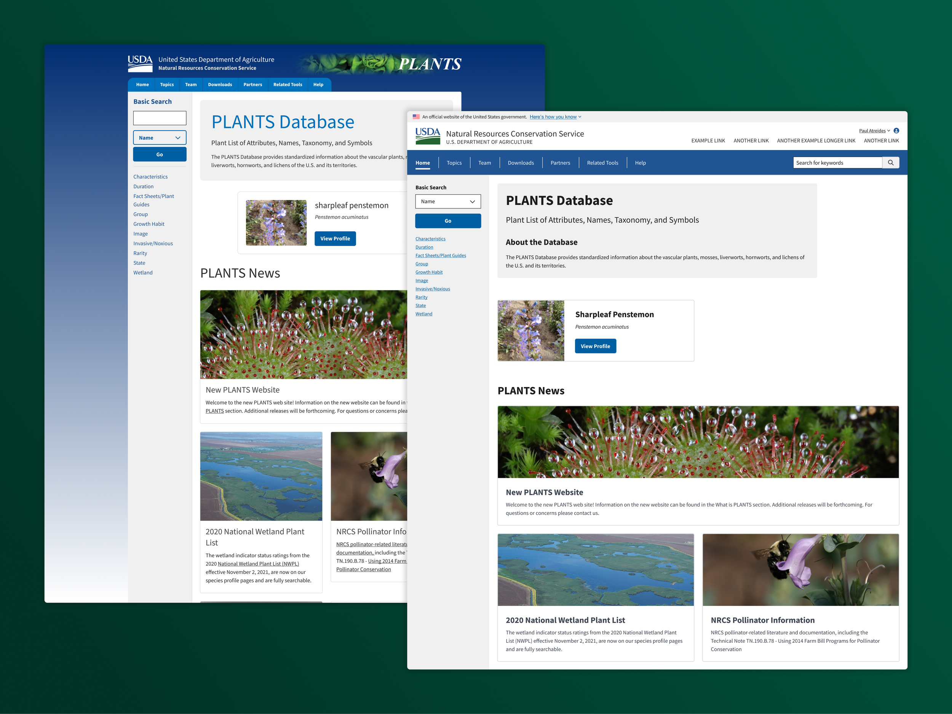
Task: Open Related Tools in front window navigation
Action: [602, 163]
